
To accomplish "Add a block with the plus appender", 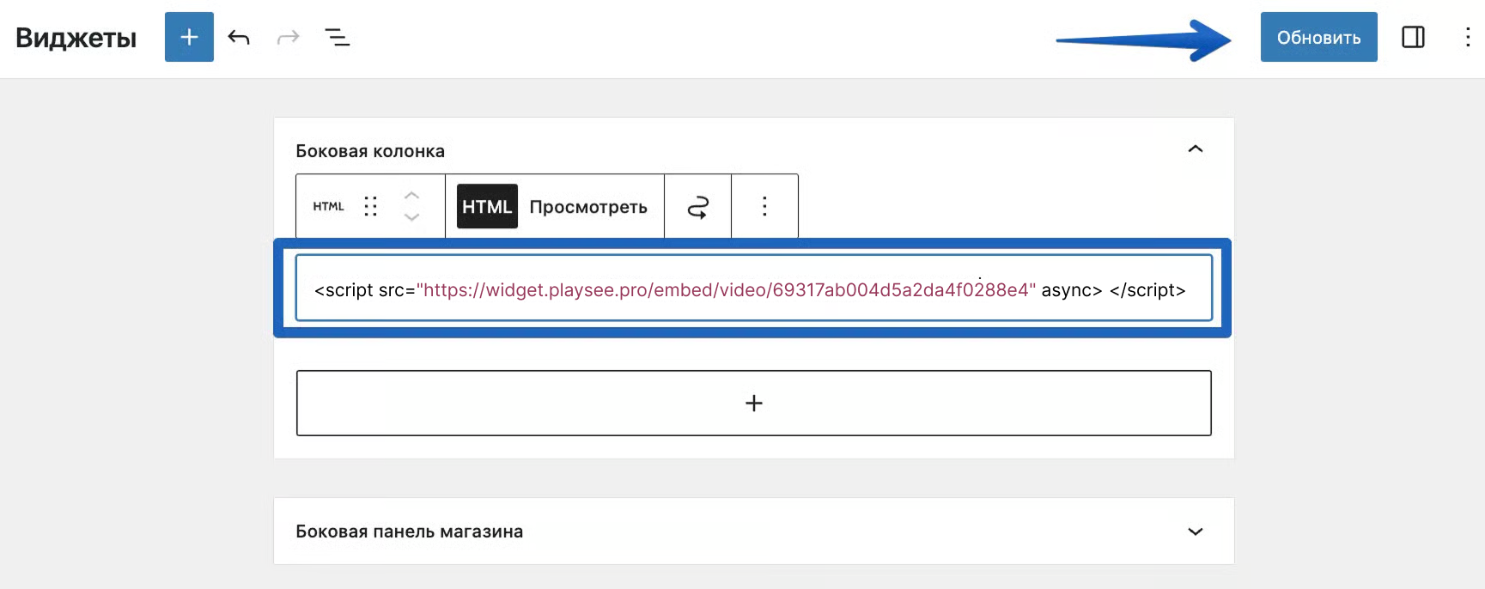I will point(753,403).
